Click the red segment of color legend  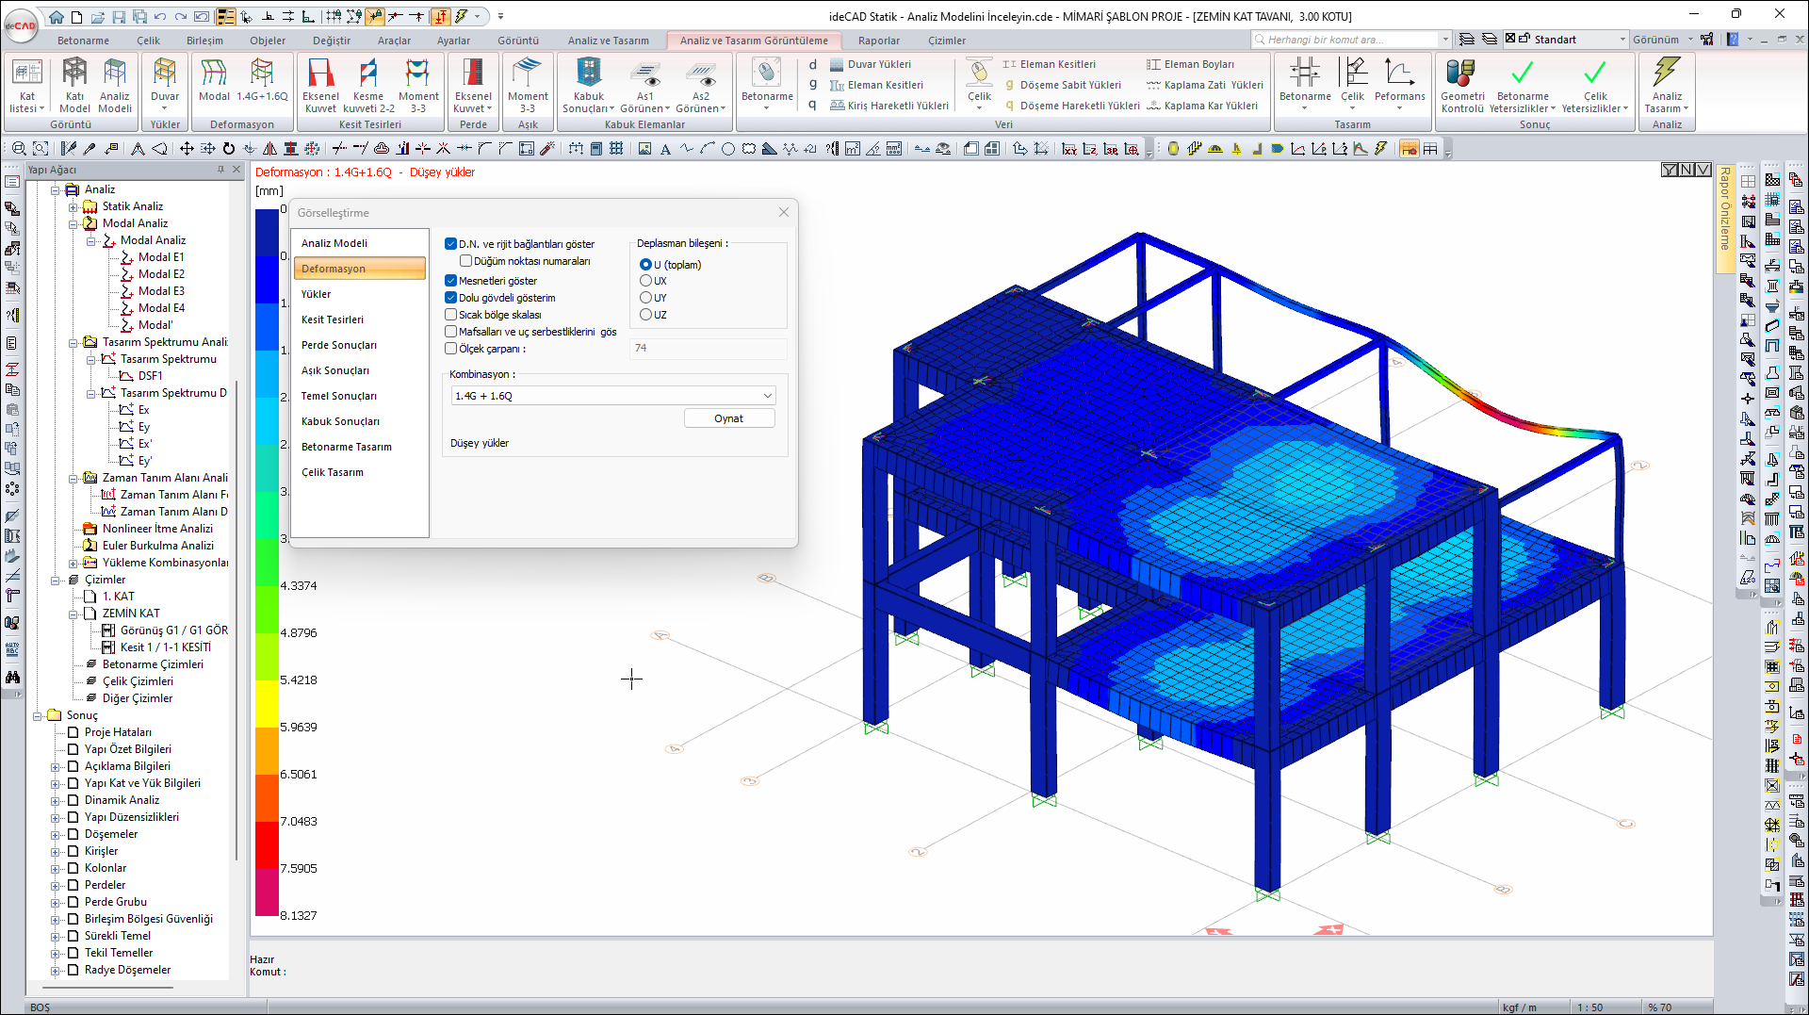point(267,844)
